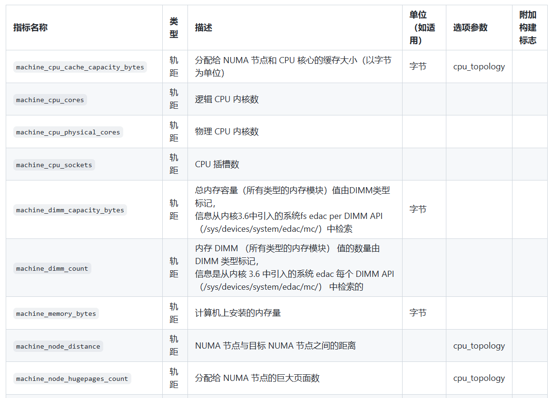Click the 单位(如适用) column header
The height and width of the screenshot is (398, 552).
click(x=423, y=28)
